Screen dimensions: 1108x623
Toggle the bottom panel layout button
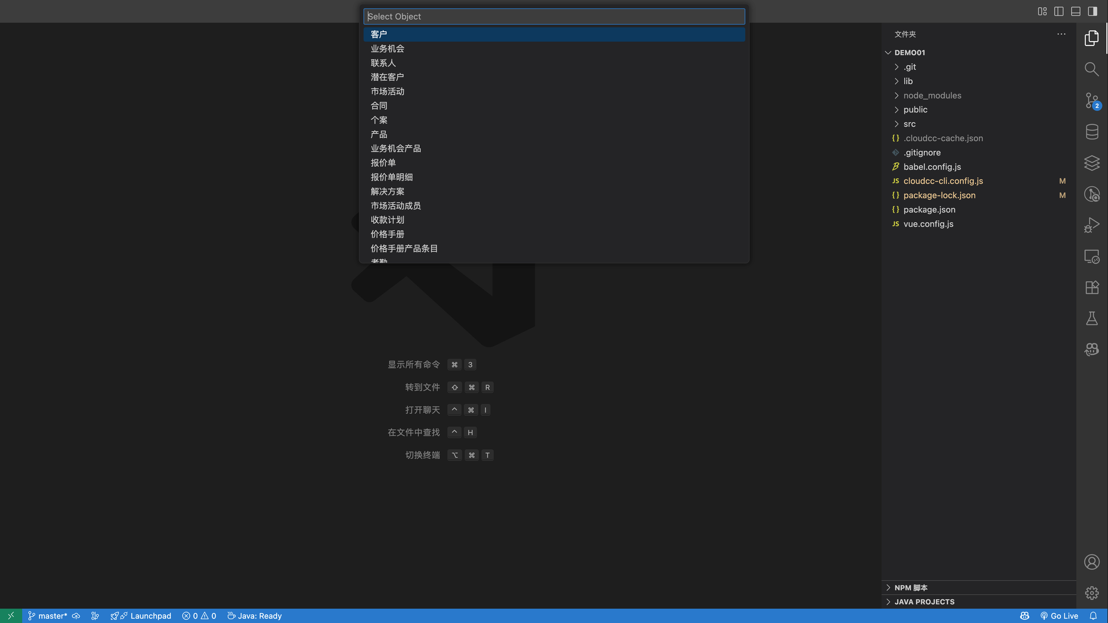point(1075,11)
